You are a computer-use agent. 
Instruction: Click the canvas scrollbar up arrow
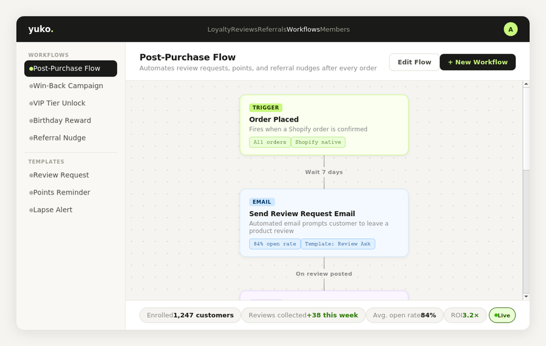pos(526,84)
